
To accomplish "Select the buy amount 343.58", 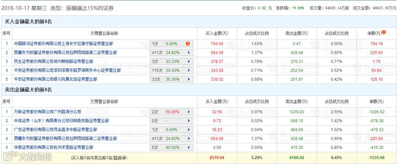I will click(217, 70).
